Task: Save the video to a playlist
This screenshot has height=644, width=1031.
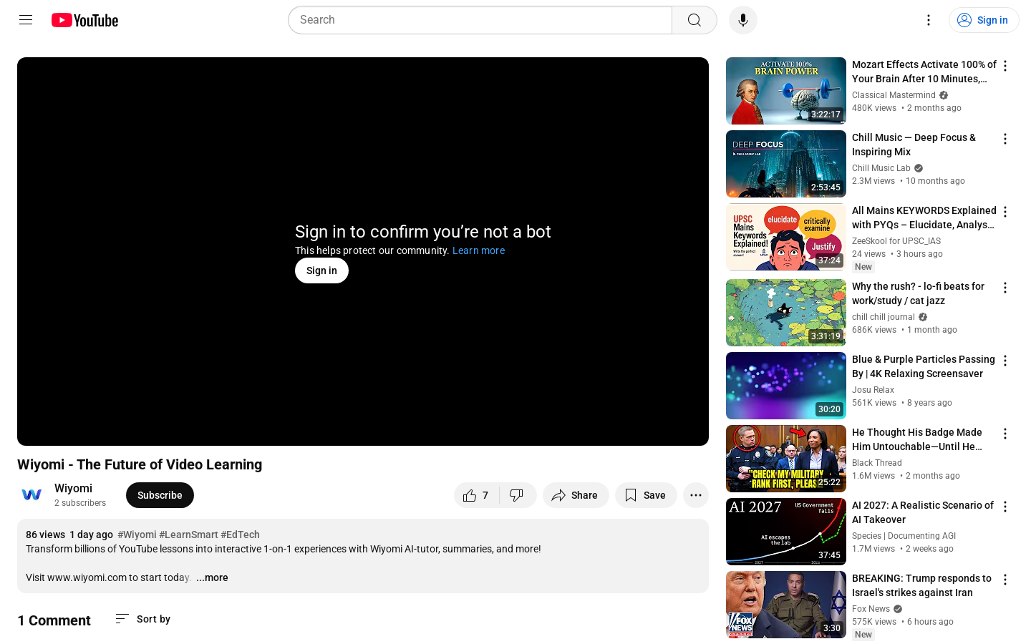Action: (x=646, y=495)
